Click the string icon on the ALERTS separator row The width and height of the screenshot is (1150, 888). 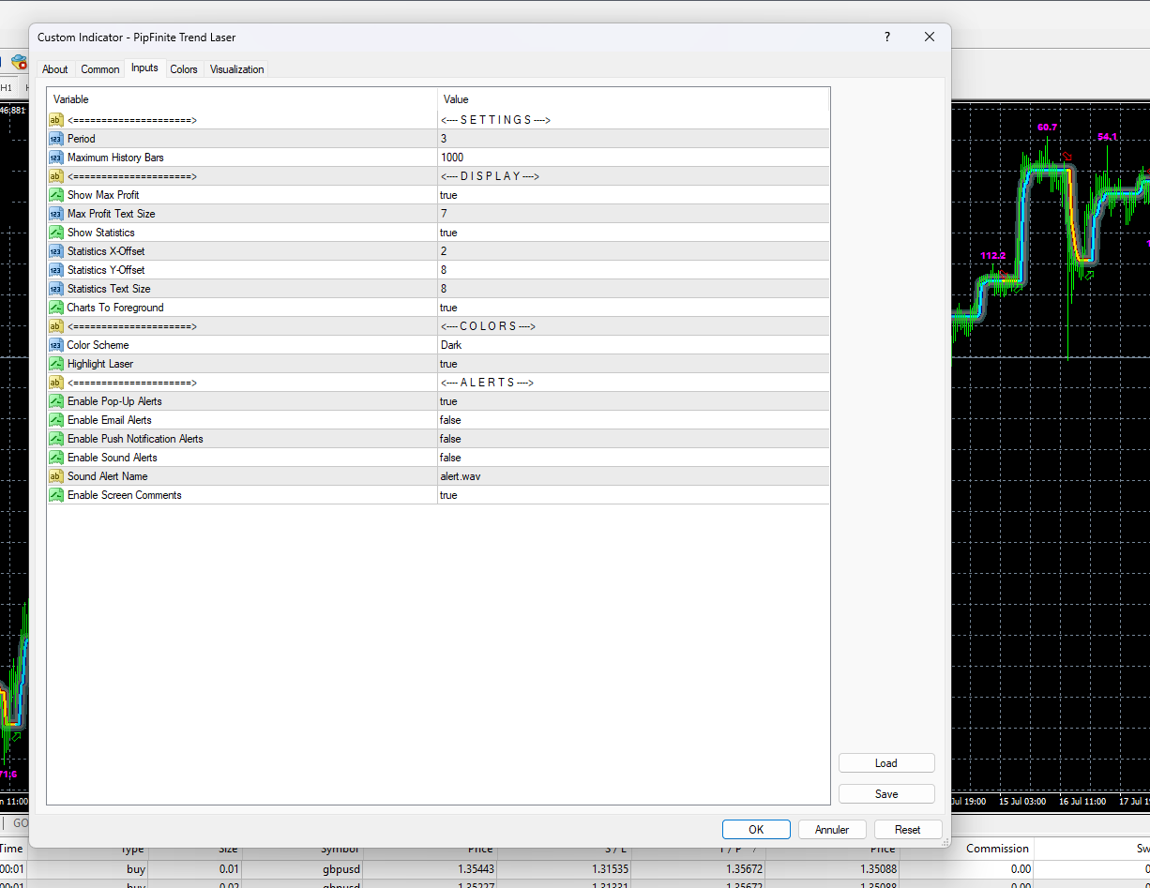pos(55,383)
